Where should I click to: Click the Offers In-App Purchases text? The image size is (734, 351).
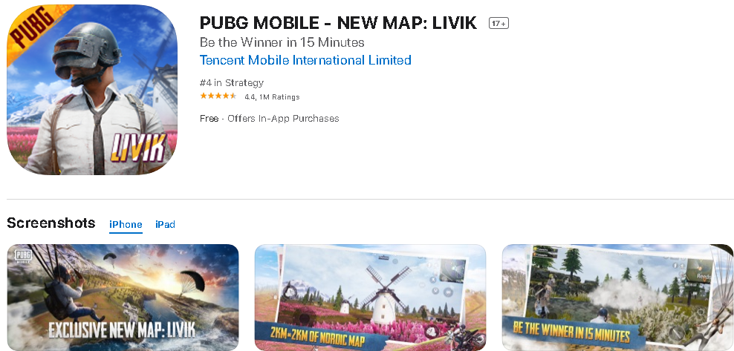(x=283, y=118)
